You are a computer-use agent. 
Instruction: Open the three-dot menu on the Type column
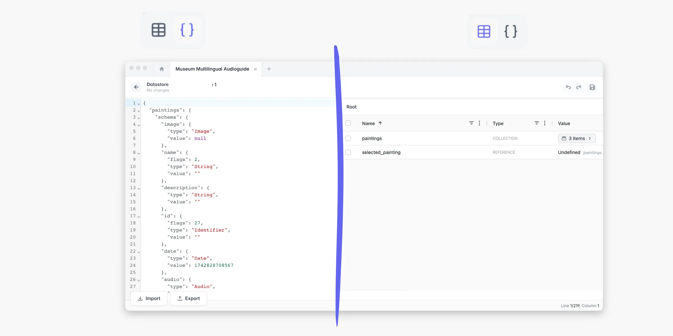coord(545,123)
